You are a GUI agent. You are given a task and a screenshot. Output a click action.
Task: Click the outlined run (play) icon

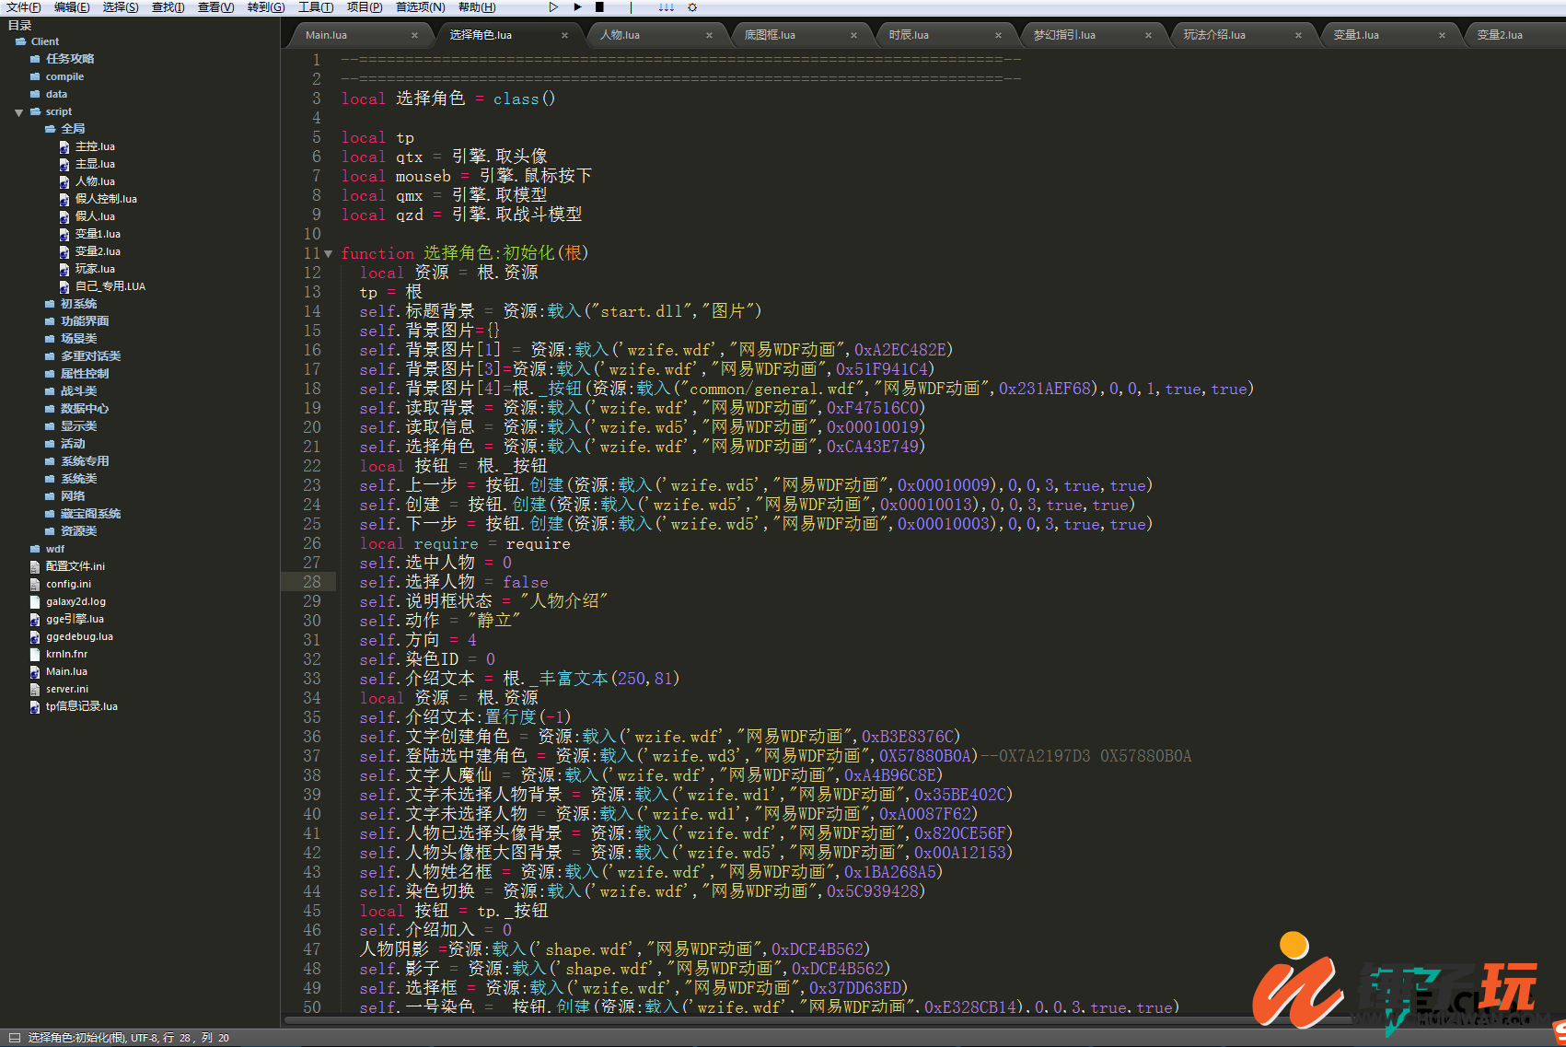point(552,7)
